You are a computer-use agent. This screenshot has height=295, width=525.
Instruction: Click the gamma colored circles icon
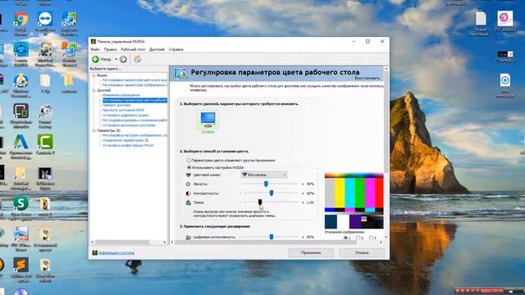coord(188,202)
